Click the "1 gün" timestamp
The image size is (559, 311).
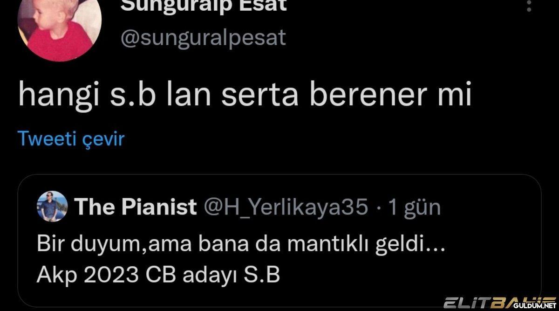tap(415, 207)
